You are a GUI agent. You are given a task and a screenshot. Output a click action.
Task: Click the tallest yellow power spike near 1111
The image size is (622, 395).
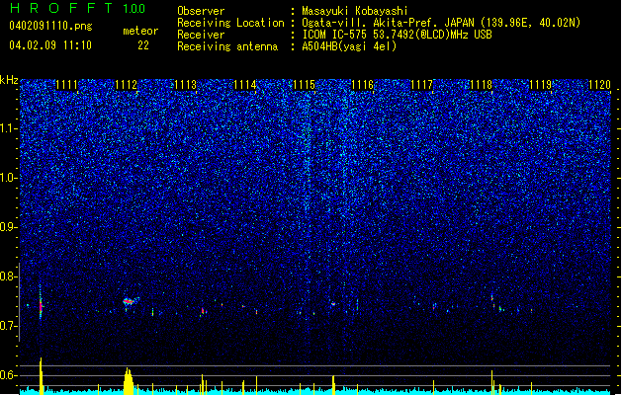point(41,374)
